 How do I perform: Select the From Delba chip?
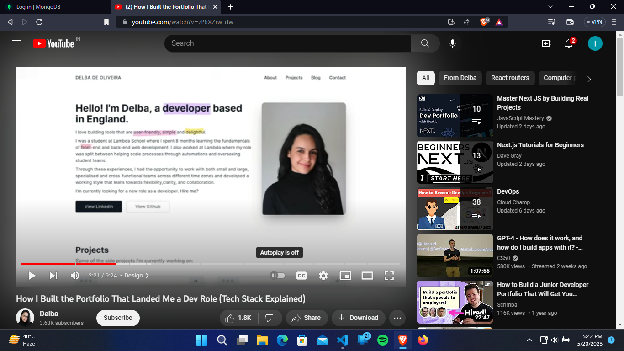click(x=460, y=78)
